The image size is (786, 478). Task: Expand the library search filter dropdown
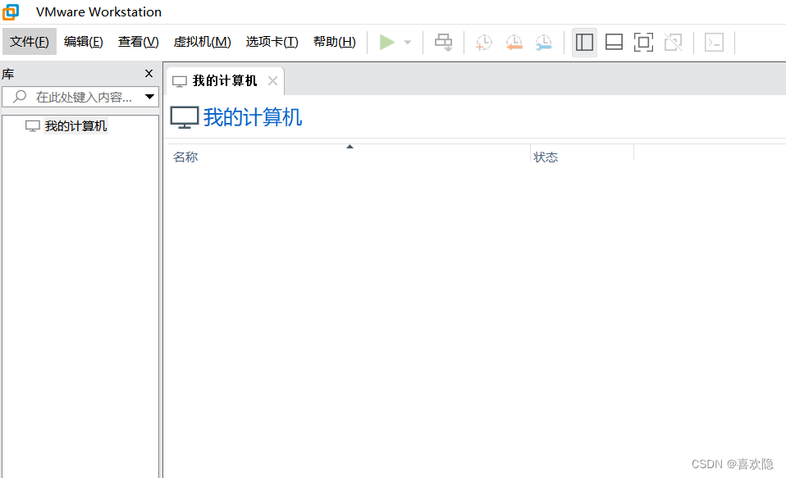(x=149, y=97)
